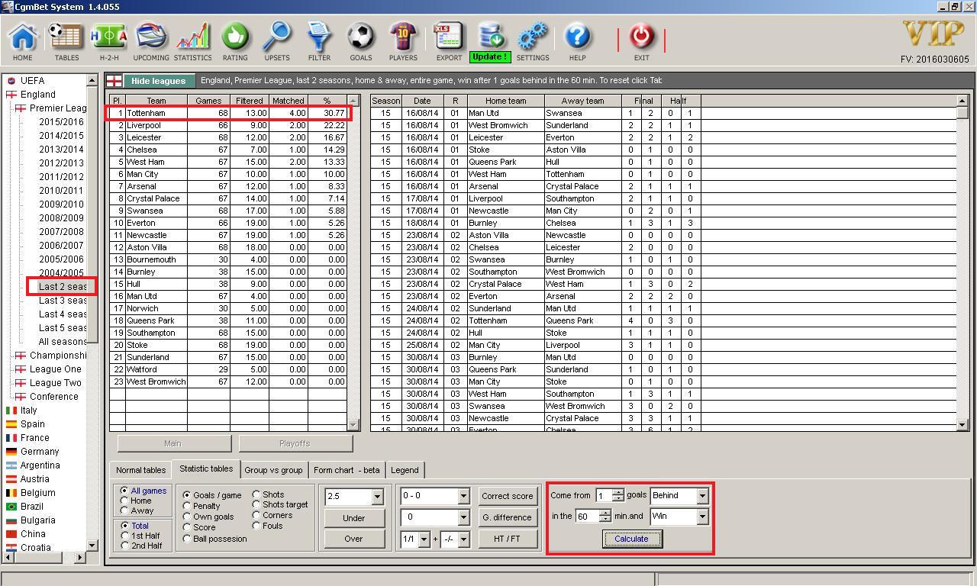Open the Win result dropdown
This screenshot has width=977, height=586.
702,517
